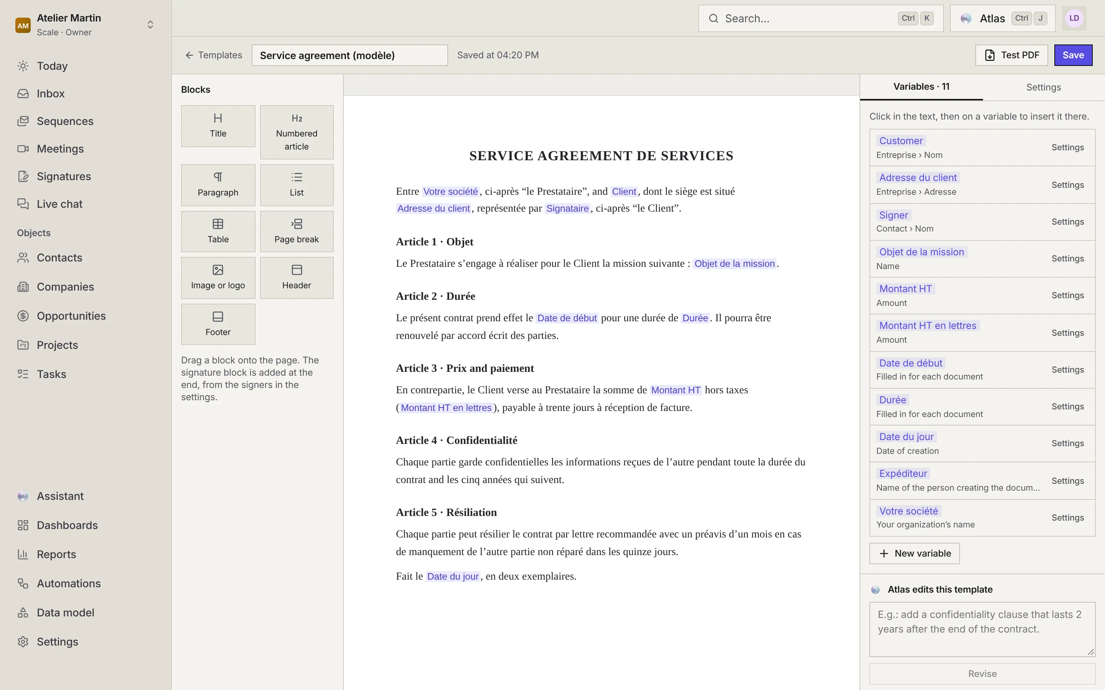Click the Revise button
The height and width of the screenshot is (690, 1105).
pos(982,674)
